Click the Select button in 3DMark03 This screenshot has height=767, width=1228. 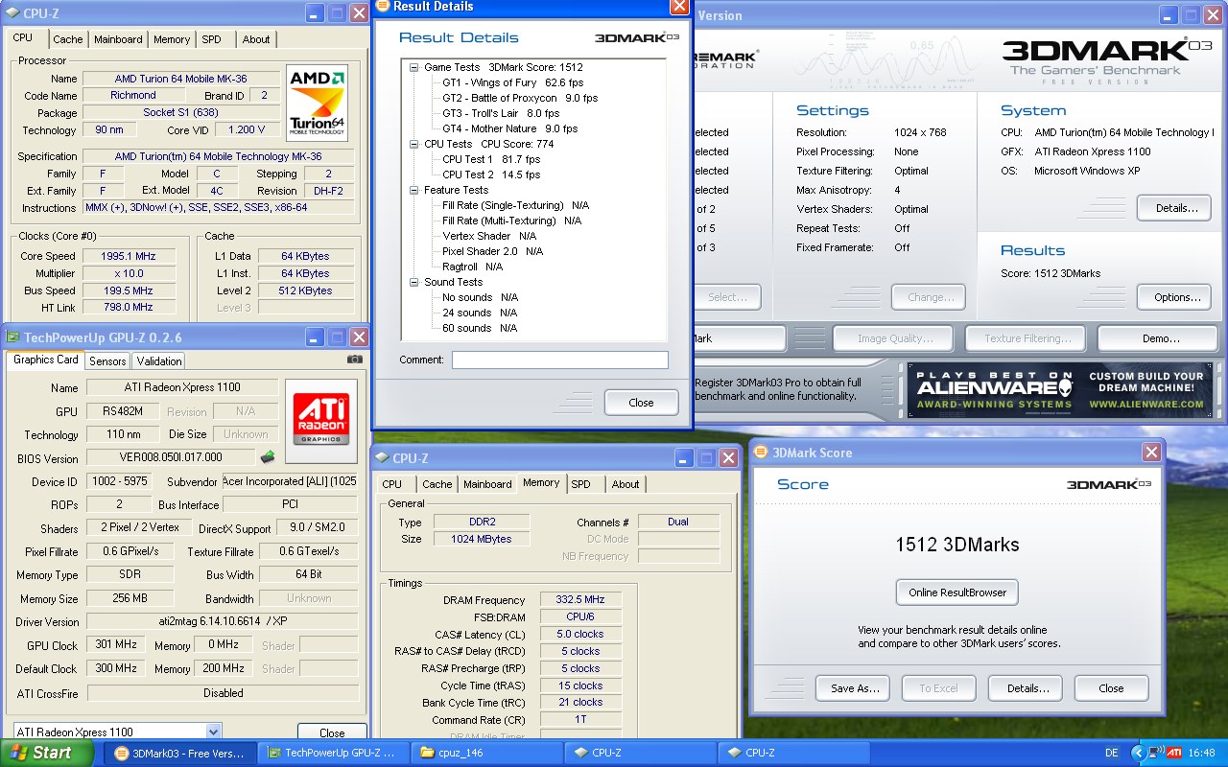[726, 297]
